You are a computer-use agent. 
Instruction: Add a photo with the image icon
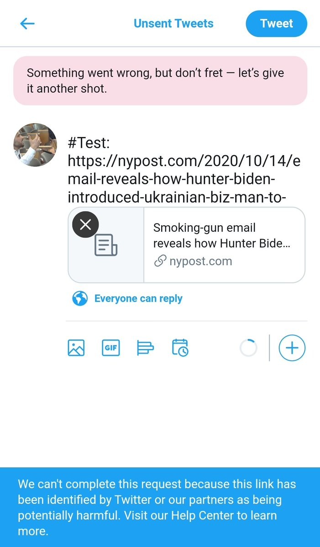coord(76,348)
